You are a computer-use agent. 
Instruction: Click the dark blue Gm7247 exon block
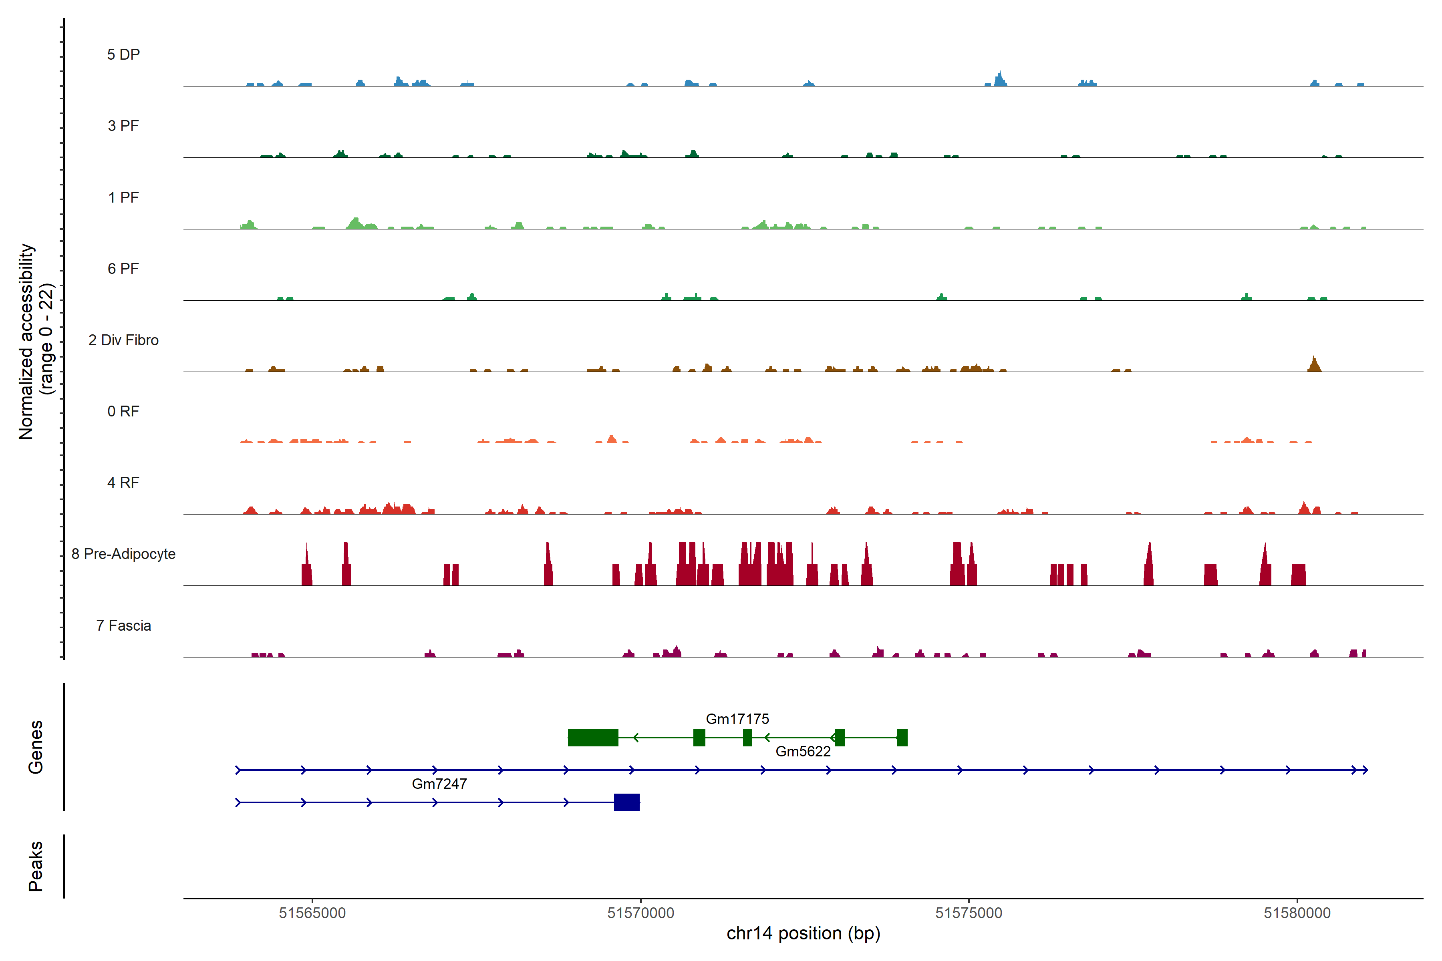coord(626,802)
